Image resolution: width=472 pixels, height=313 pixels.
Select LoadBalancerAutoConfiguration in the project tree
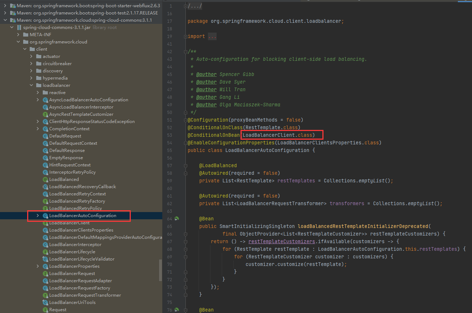pyautogui.click(x=83, y=216)
